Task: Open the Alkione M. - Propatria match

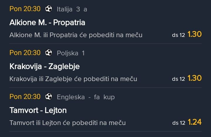Action: point(47,23)
